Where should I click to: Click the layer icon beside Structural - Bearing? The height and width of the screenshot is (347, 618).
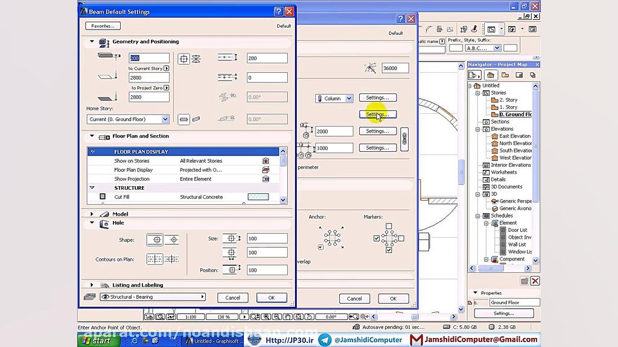[90, 297]
